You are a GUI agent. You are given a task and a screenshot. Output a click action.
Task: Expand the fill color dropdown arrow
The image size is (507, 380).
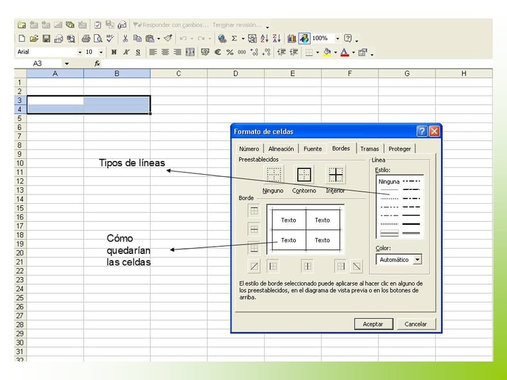335,52
